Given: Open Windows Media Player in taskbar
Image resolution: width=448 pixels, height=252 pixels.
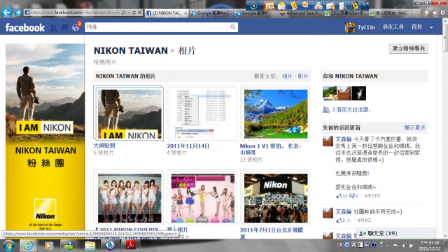Looking at the screenshot, I should point(48,246).
